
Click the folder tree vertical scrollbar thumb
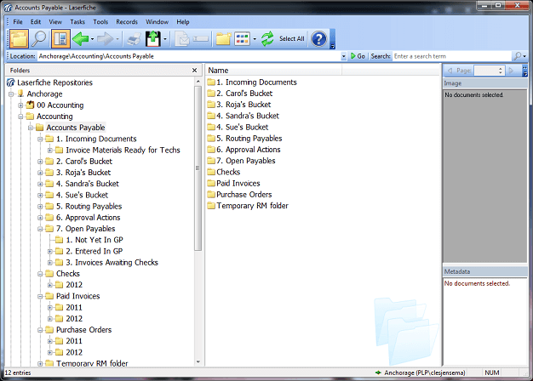(198, 168)
